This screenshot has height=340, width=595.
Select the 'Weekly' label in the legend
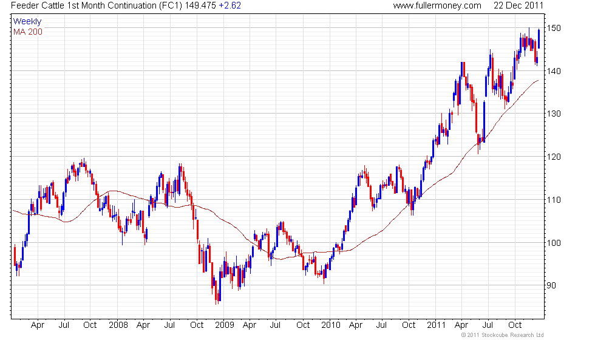click(27, 22)
